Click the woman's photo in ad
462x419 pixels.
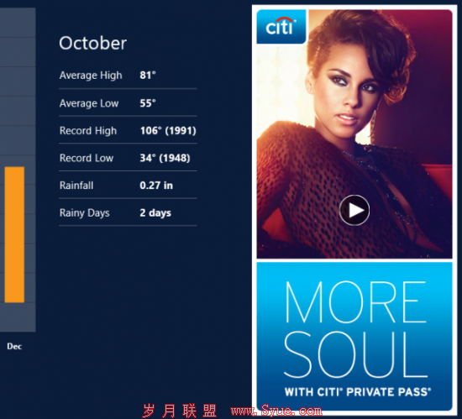[354, 134]
